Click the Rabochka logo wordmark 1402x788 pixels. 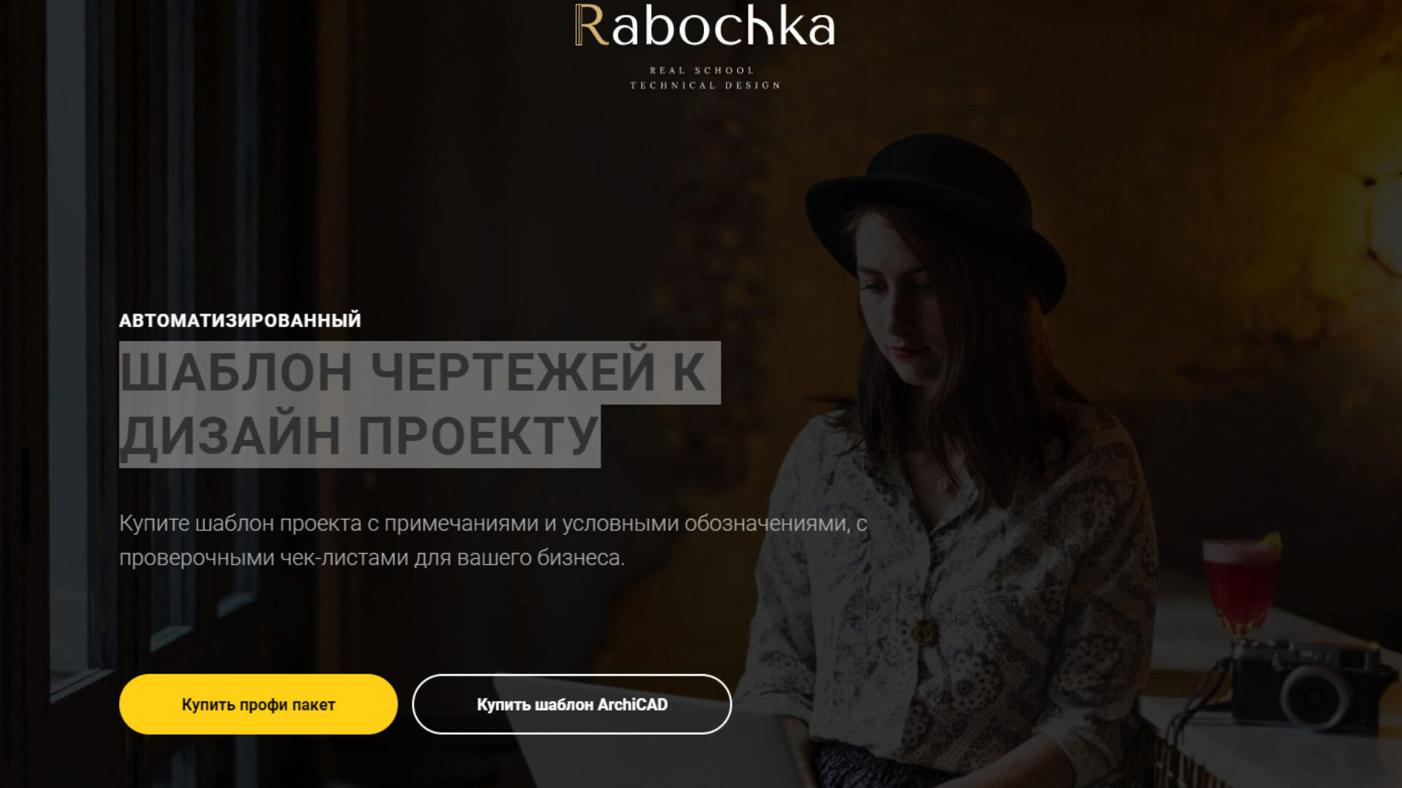[705, 27]
